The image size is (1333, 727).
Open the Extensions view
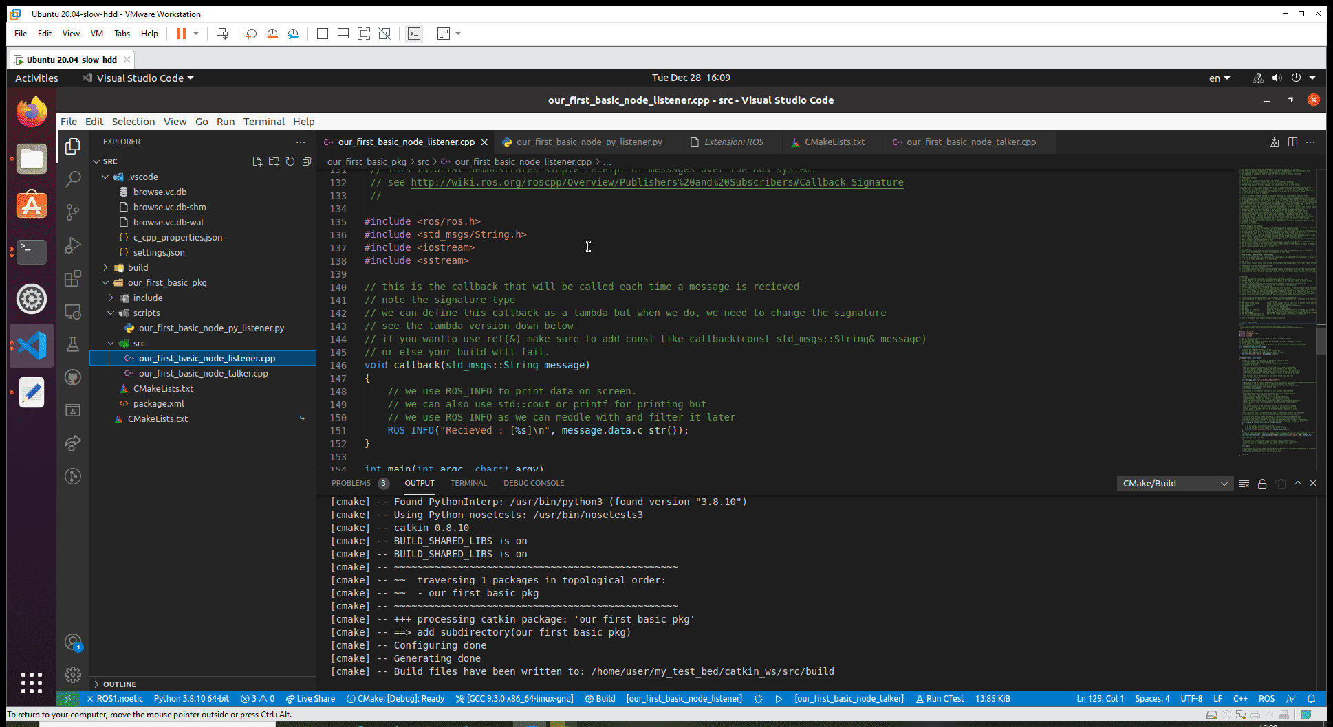coord(73,278)
